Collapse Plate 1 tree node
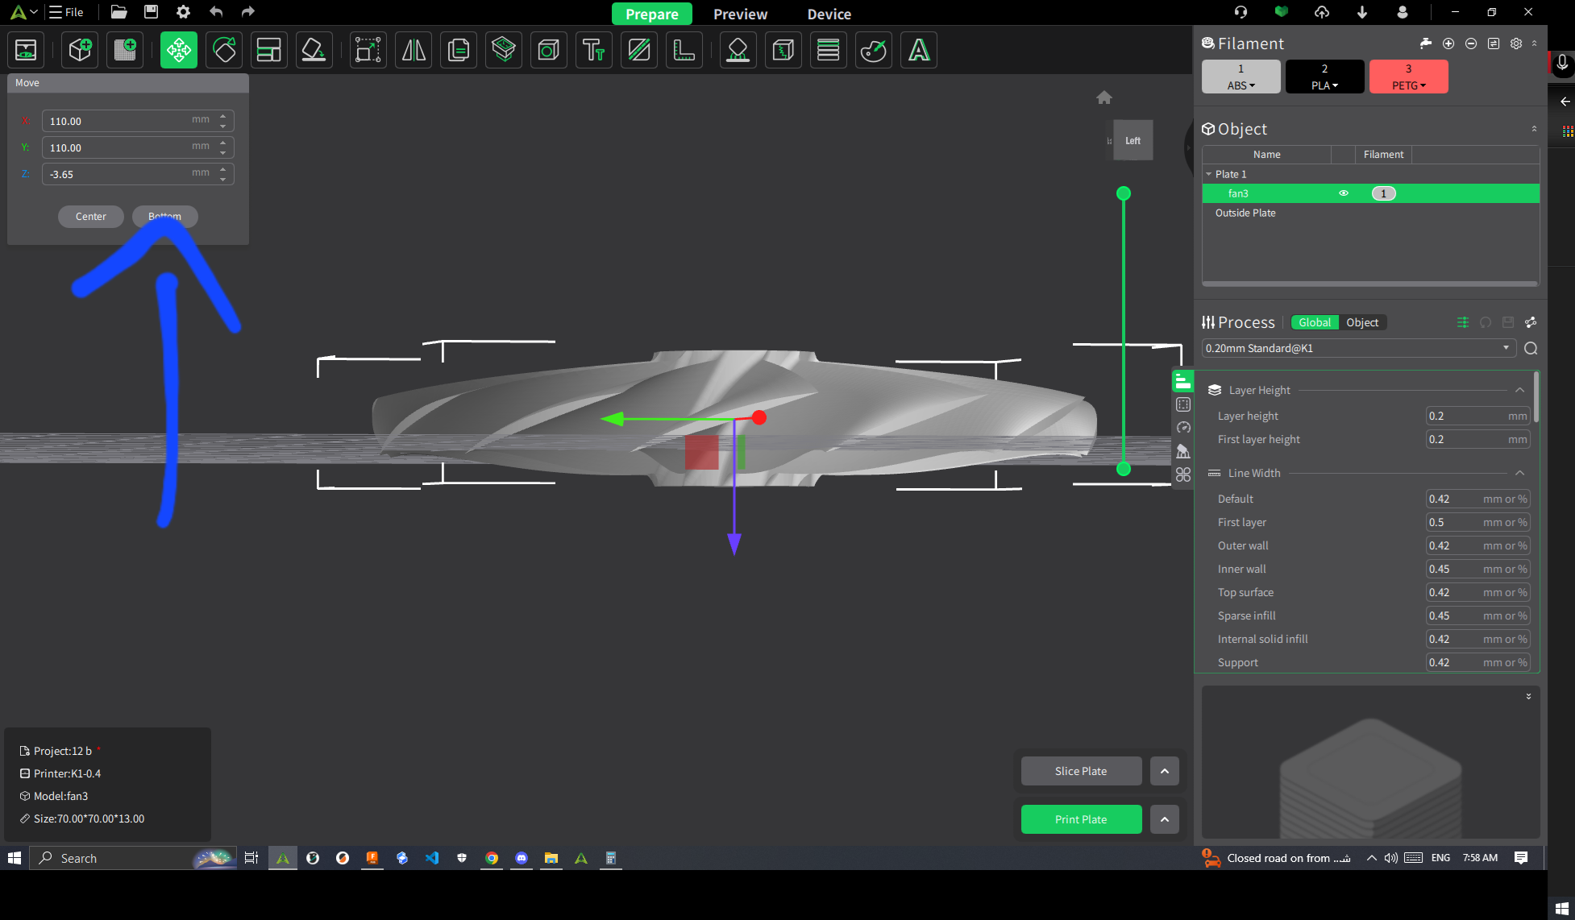Viewport: 1575px width, 920px height. pos(1209,174)
